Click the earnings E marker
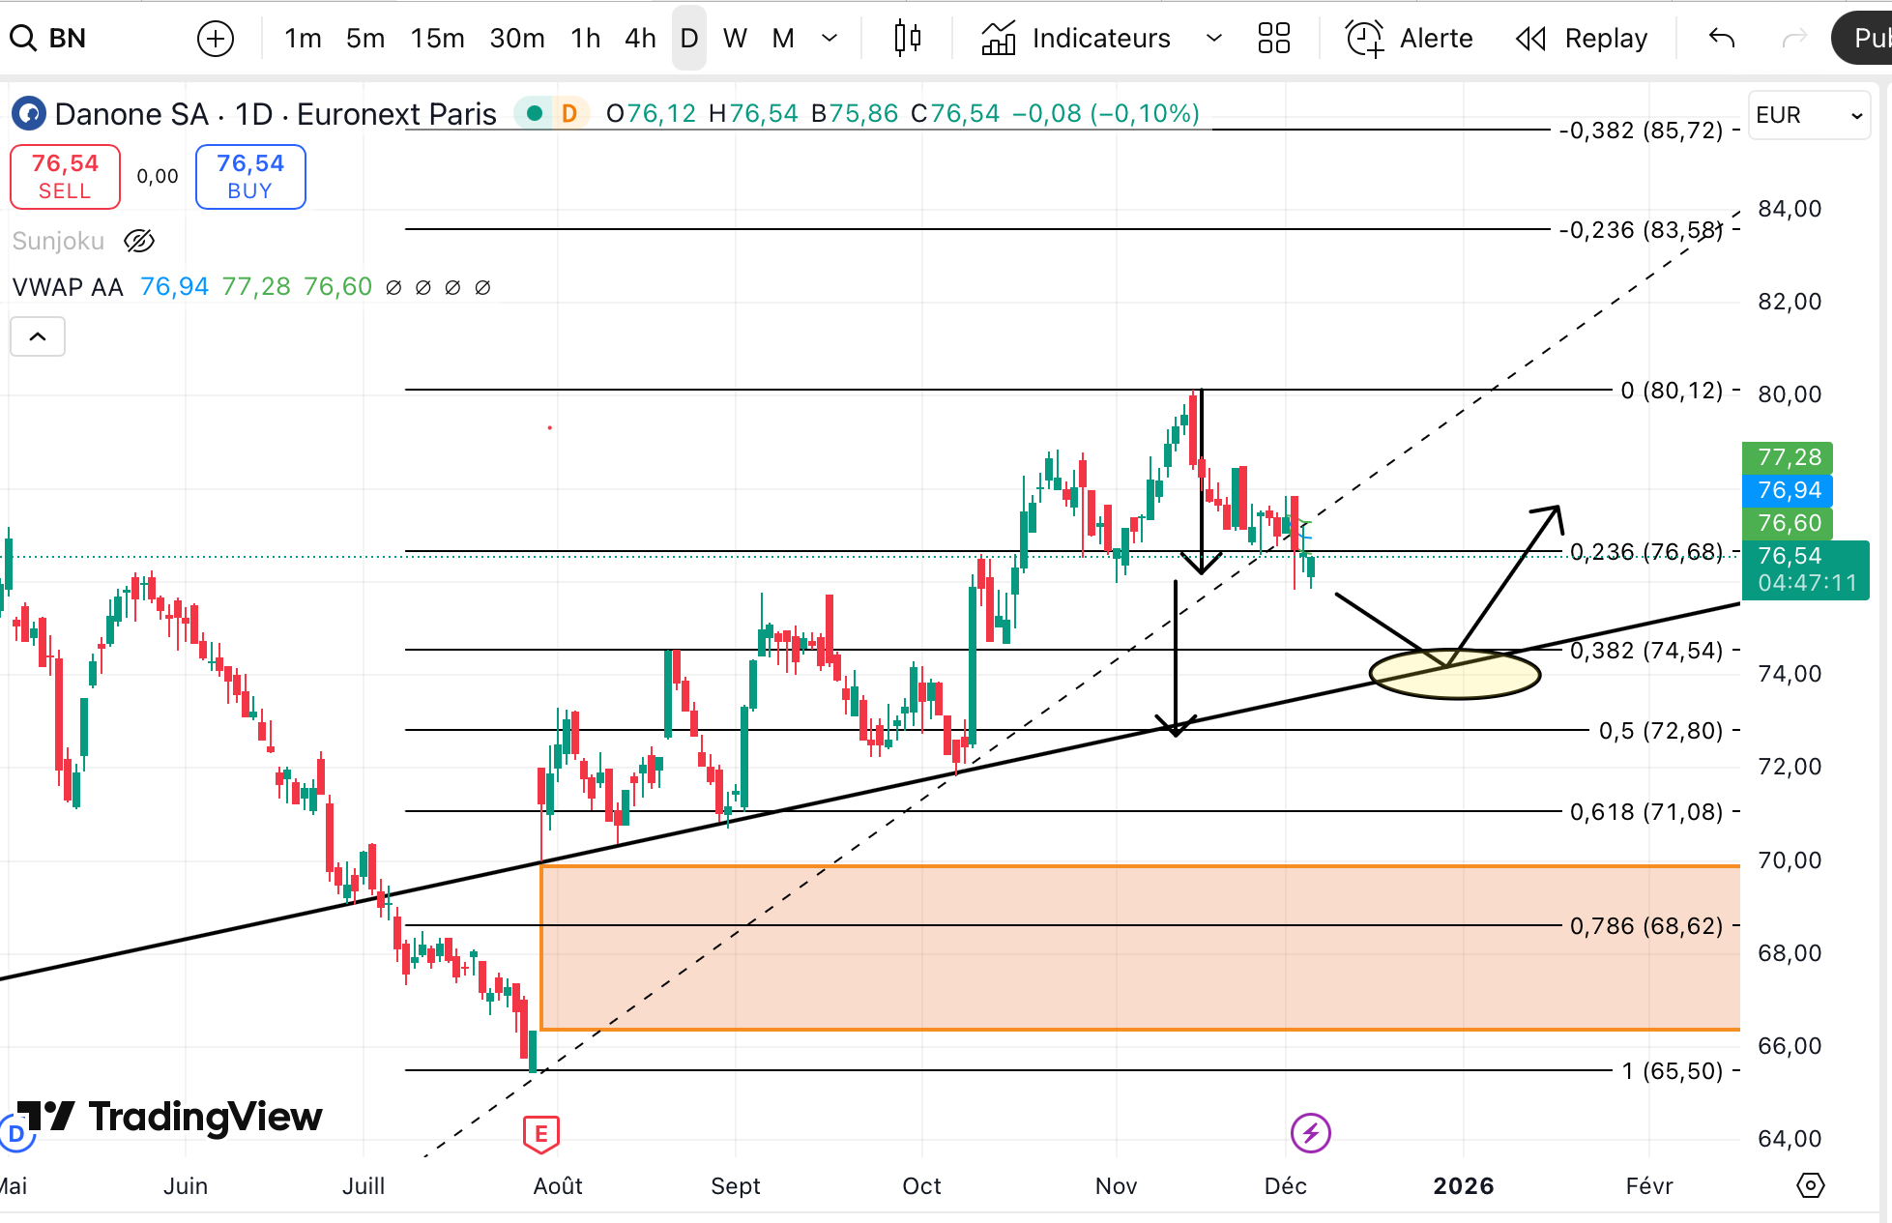The height and width of the screenshot is (1223, 1892). [540, 1133]
